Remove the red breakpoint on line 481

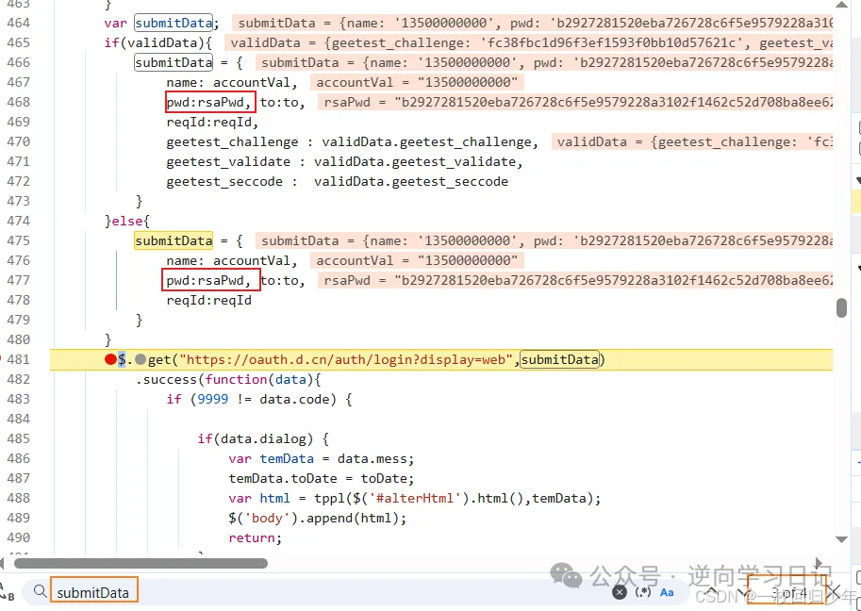tap(110, 359)
